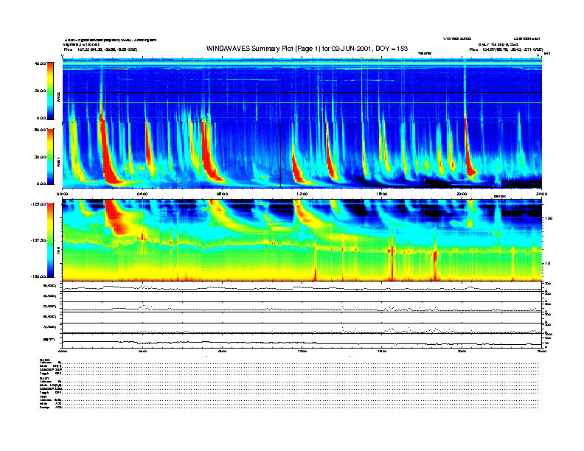Click the -137.50 scale label
This screenshot has height=451, width=584.
[38, 240]
